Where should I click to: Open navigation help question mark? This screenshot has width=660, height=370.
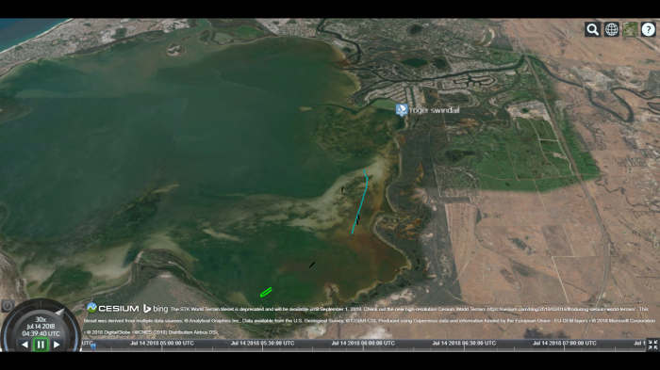(649, 29)
